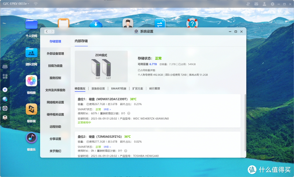The height and width of the screenshot is (177, 294).
Task: Select 分享设置 in the sidebar
Action: point(55,139)
